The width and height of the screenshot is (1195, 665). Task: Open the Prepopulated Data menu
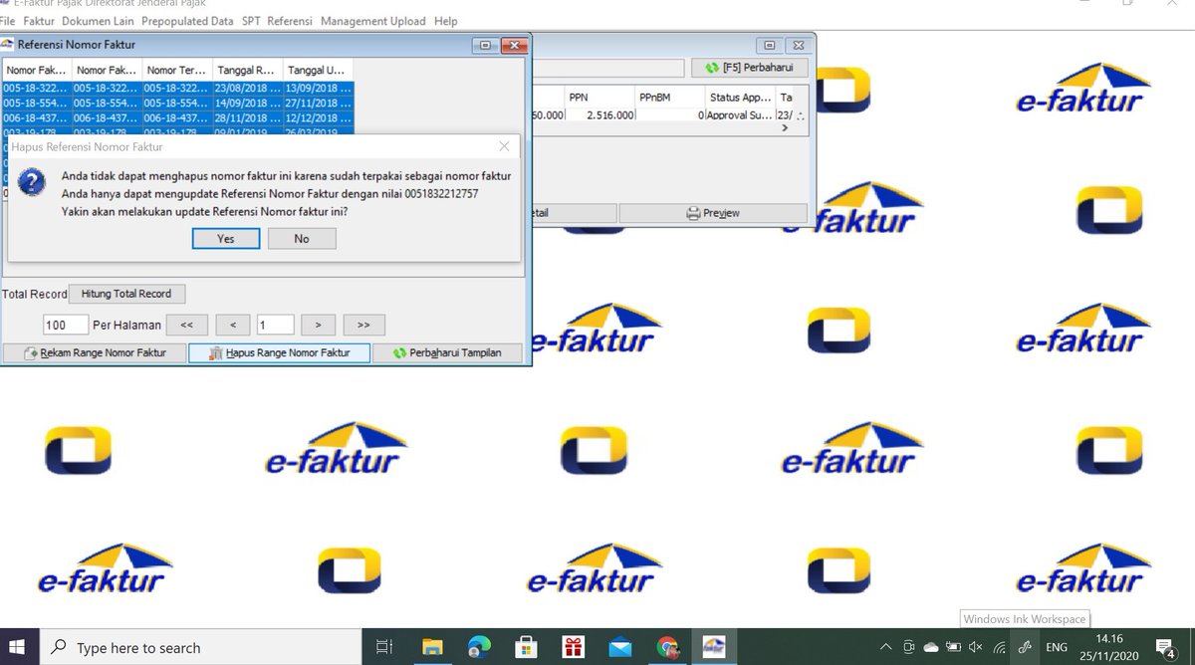(x=187, y=21)
